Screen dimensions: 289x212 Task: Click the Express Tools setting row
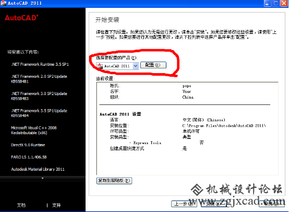click(x=166, y=143)
